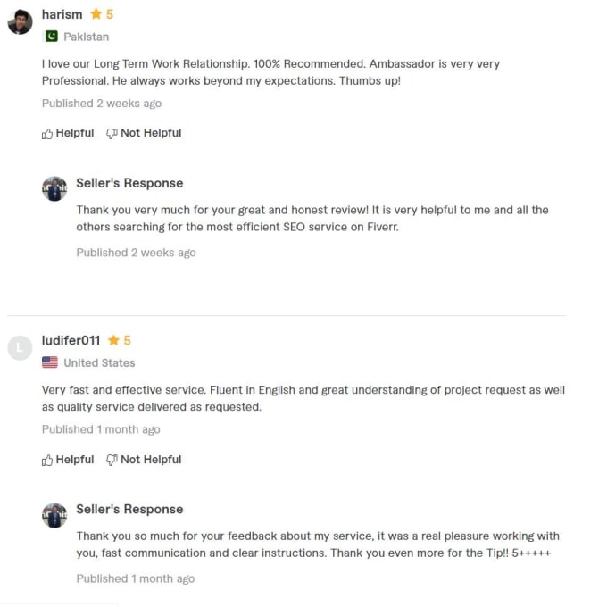This screenshot has width=607, height=607.
Task: Click the second Seller's Response heading
Action: 129,509
